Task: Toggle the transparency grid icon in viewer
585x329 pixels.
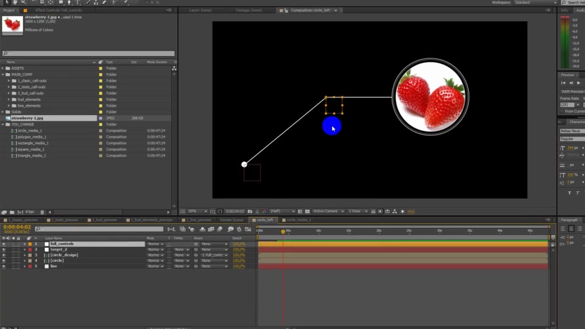Action: tap(307, 211)
